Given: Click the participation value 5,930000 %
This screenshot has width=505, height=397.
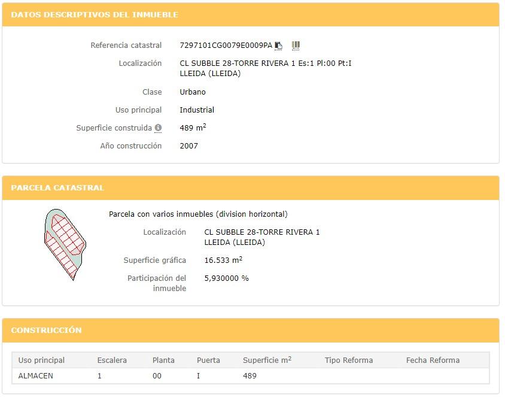Looking at the screenshot, I should (226, 278).
